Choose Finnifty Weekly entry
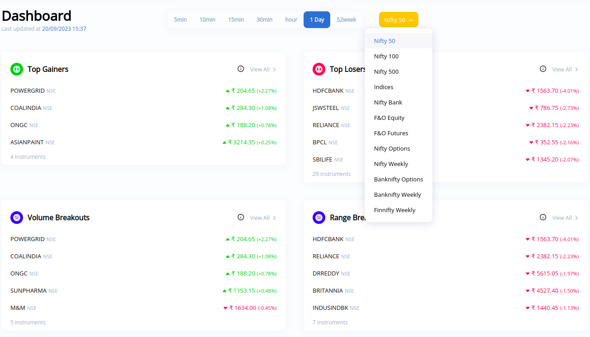 coord(398,210)
